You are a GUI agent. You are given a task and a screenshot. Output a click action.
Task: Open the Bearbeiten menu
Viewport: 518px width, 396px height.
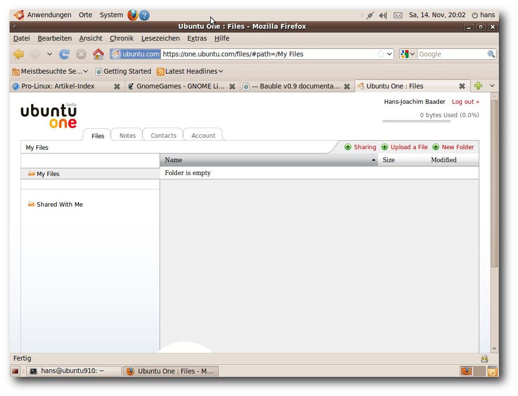coord(54,38)
